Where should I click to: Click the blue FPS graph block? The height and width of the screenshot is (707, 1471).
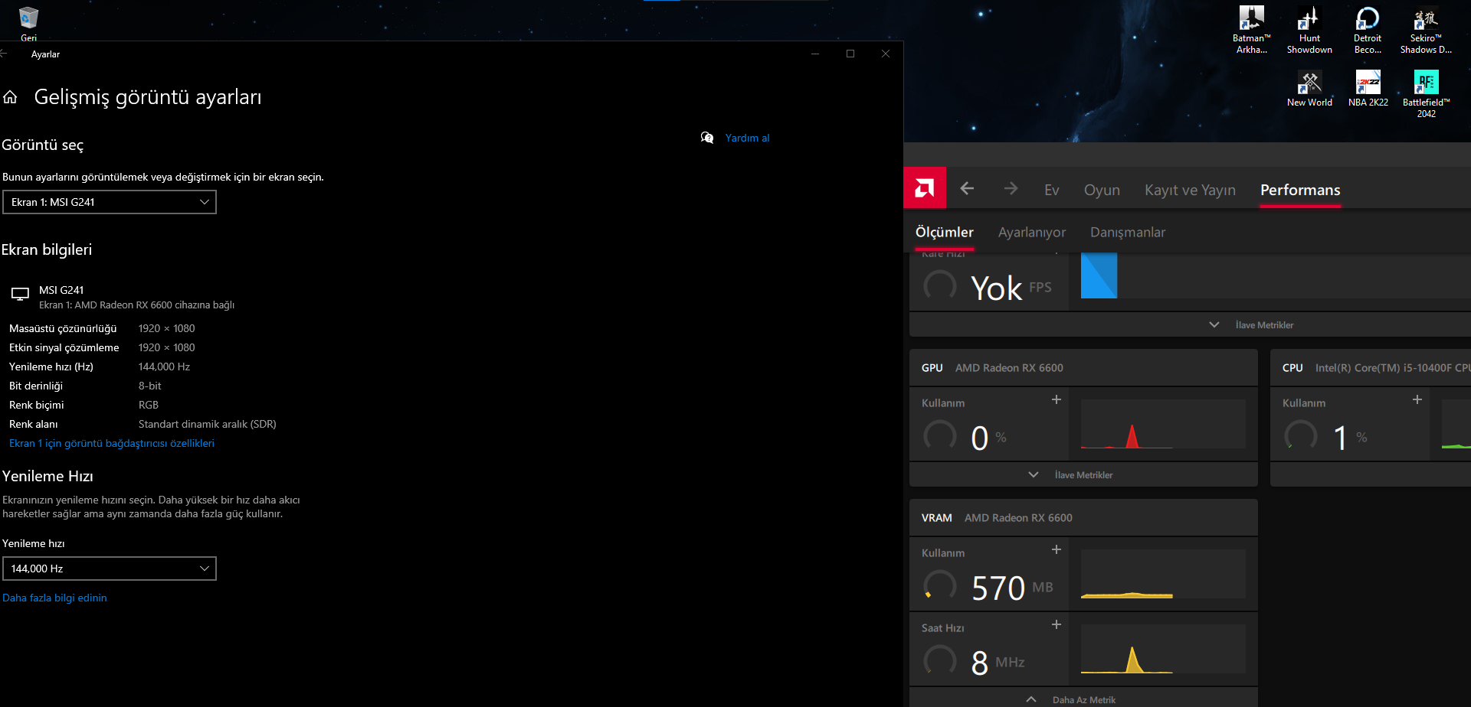point(1099,275)
